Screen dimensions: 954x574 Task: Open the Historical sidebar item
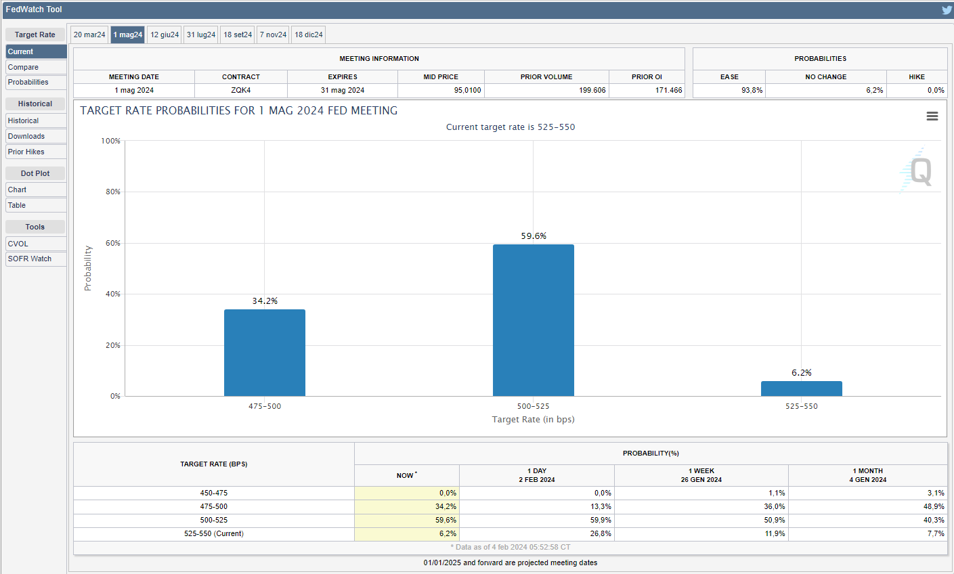[x=36, y=120]
